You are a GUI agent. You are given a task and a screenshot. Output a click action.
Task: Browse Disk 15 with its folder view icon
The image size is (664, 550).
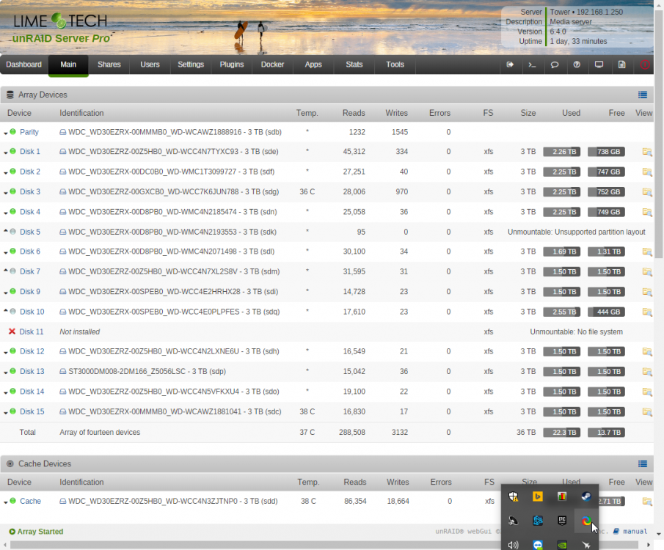tap(647, 411)
